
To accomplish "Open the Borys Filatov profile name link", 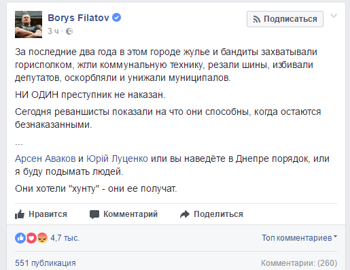I will [78, 18].
